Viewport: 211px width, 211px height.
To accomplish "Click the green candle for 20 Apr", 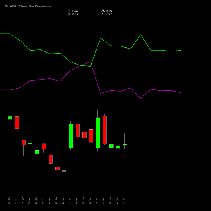I will tap(71, 136).
